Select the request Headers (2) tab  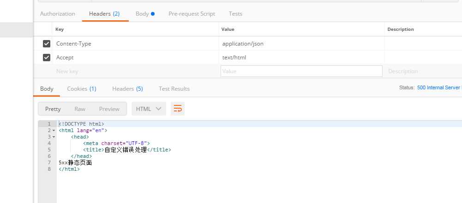pyautogui.click(x=104, y=14)
